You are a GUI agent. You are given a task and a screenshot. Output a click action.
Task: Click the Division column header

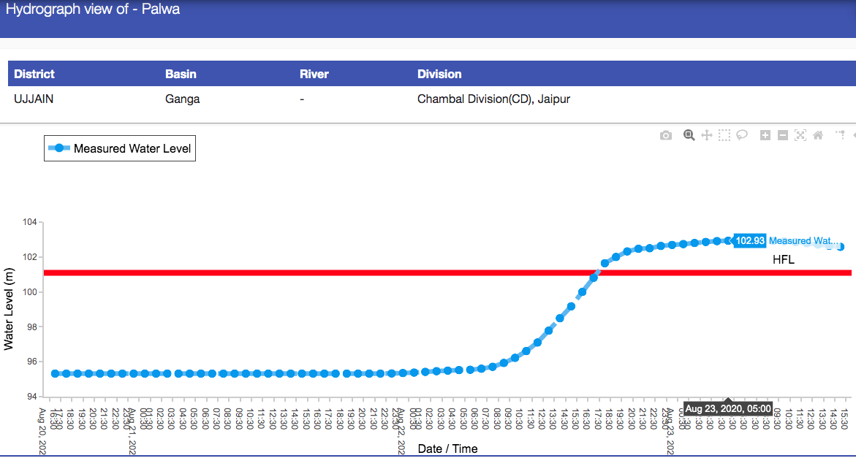click(x=439, y=74)
